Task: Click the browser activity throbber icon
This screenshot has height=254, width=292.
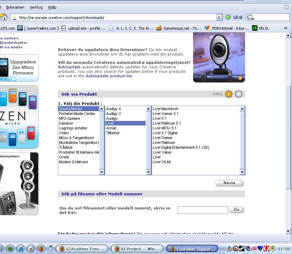Action: 286,7
